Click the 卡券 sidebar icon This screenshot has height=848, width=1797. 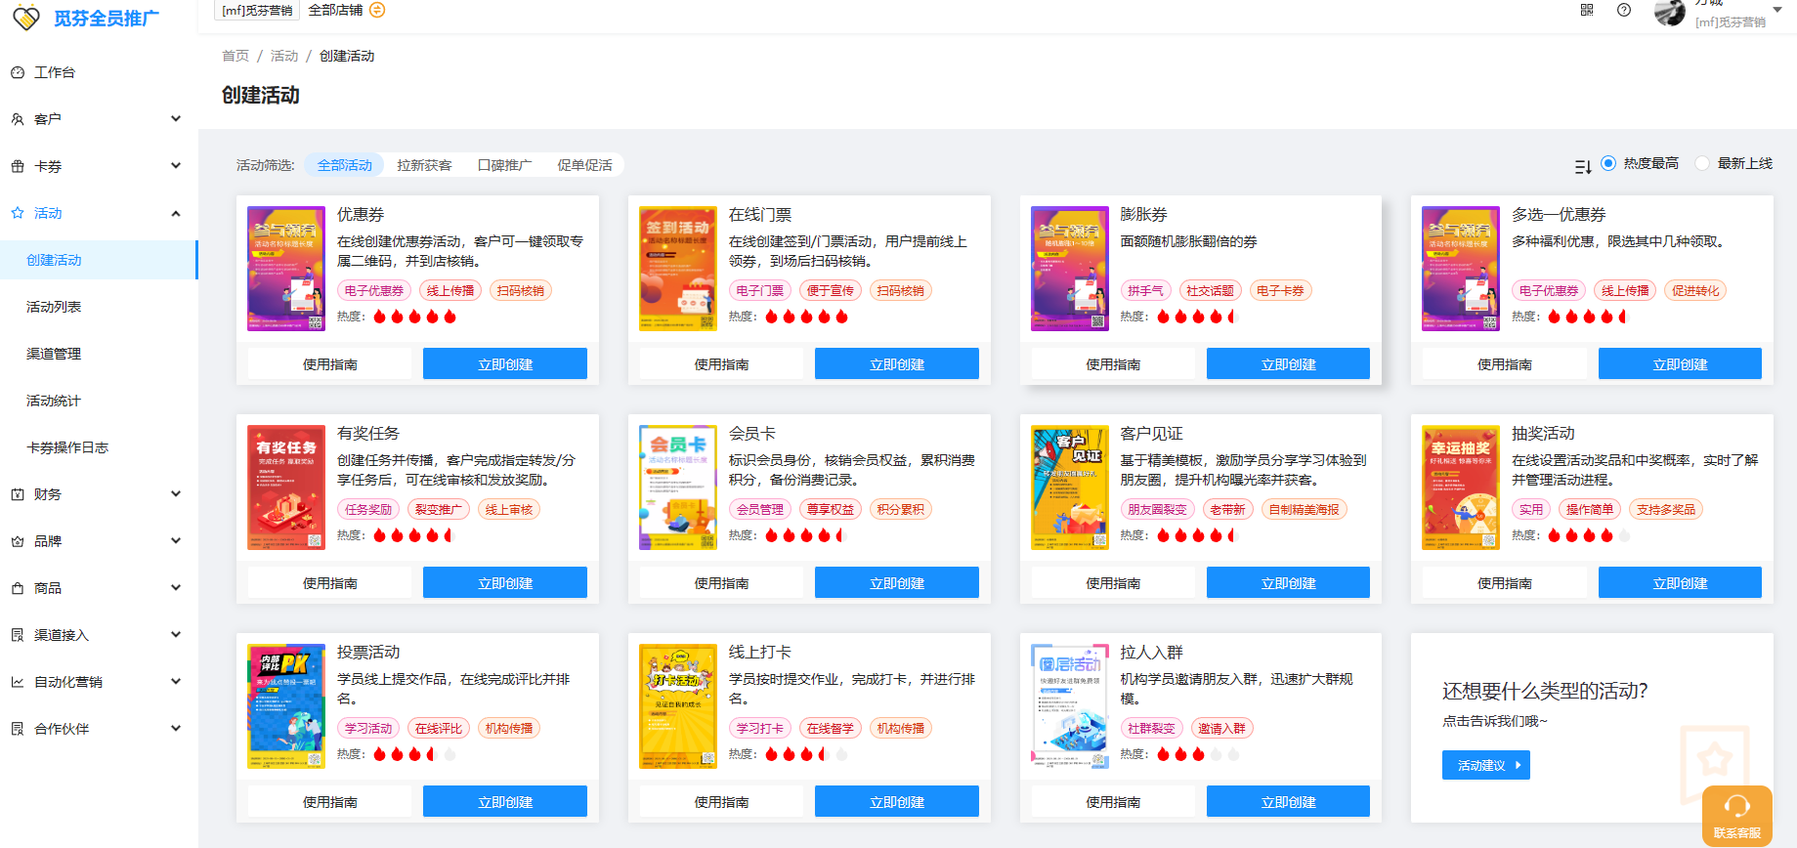pos(18,166)
